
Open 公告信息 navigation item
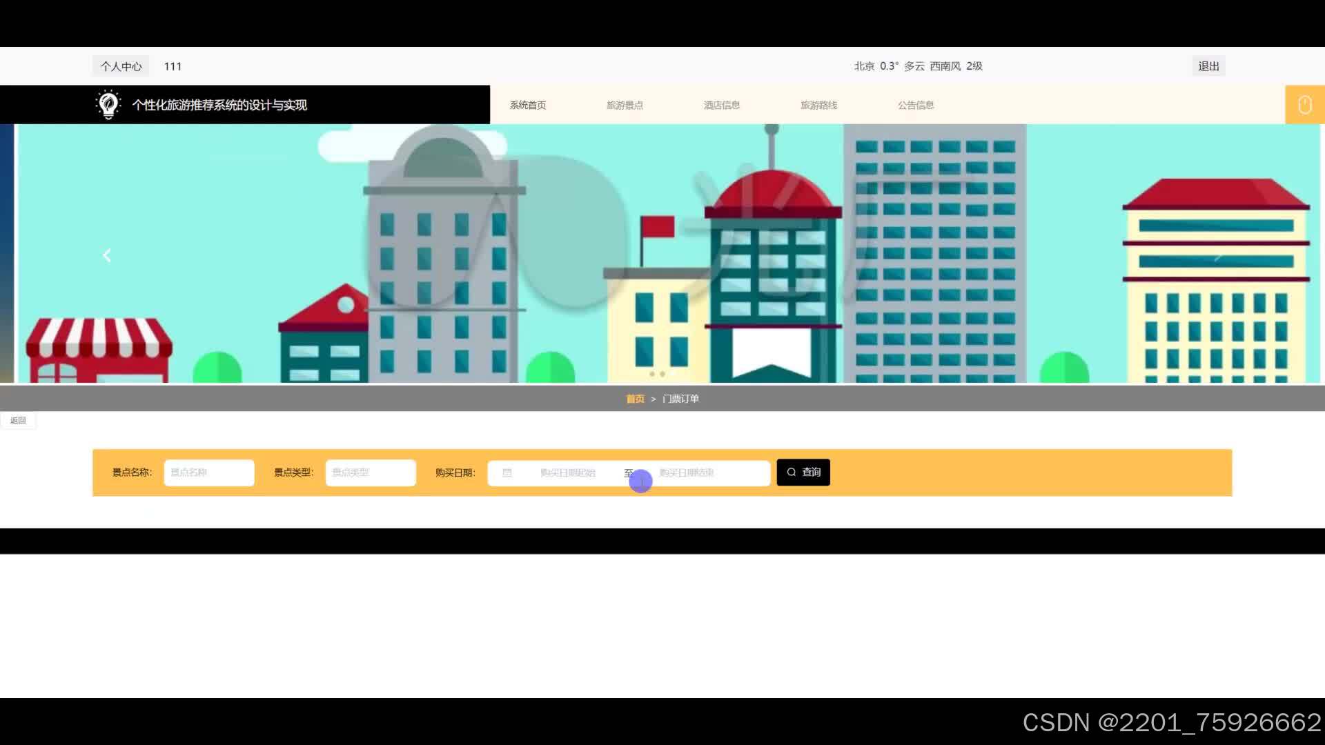[x=916, y=105]
